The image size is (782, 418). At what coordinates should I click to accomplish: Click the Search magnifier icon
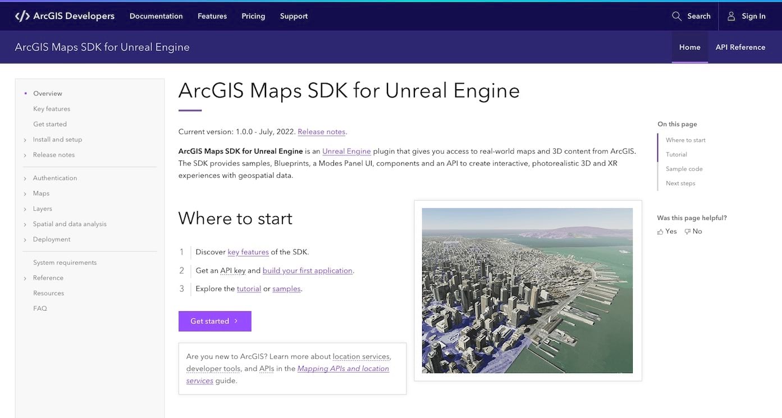click(677, 16)
